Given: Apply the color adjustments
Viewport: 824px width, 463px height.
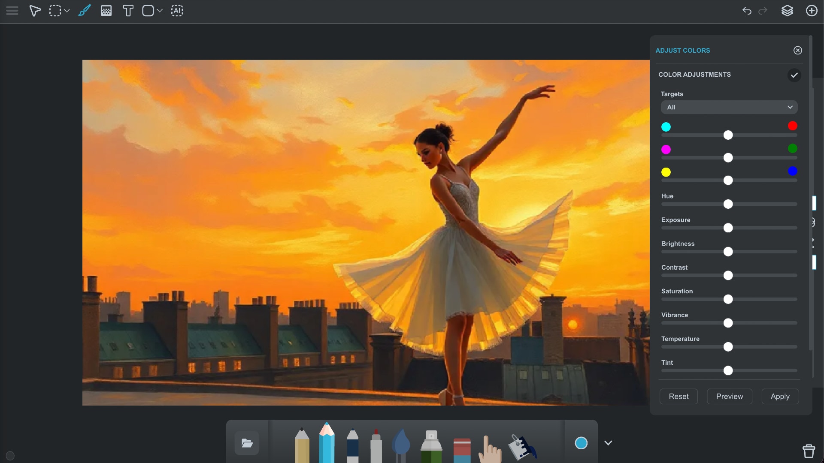Looking at the screenshot, I should 780,397.
